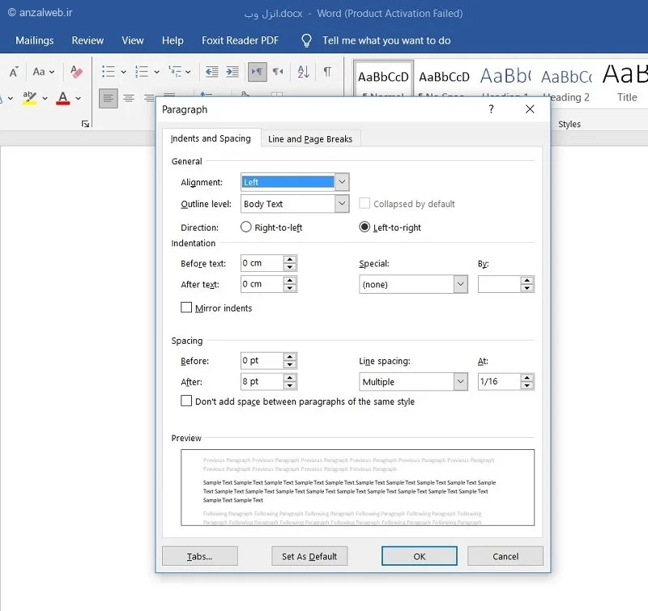The height and width of the screenshot is (611, 648).
Task: Click the red Font Color swatch
Action: [x=63, y=99]
